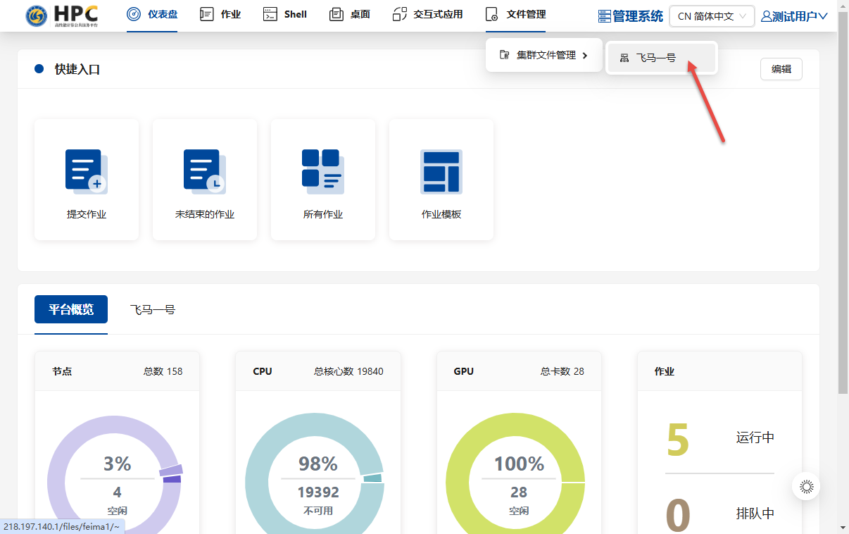
Task: Click the 作业 list icon in navbar
Action: click(207, 14)
